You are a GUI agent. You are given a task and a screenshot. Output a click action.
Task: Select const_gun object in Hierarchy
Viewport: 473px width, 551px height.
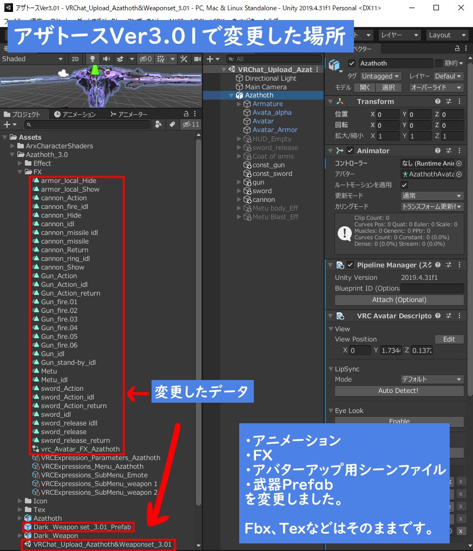(x=268, y=165)
